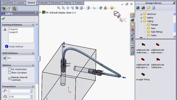Click spline point number input field
177x100 pixels.
[19, 91]
